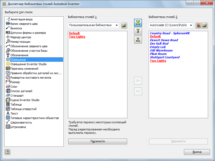The height and width of the screenshot is (161, 215).
Task: Select Stuttgart Courtyard style
Action: pos(165,57)
